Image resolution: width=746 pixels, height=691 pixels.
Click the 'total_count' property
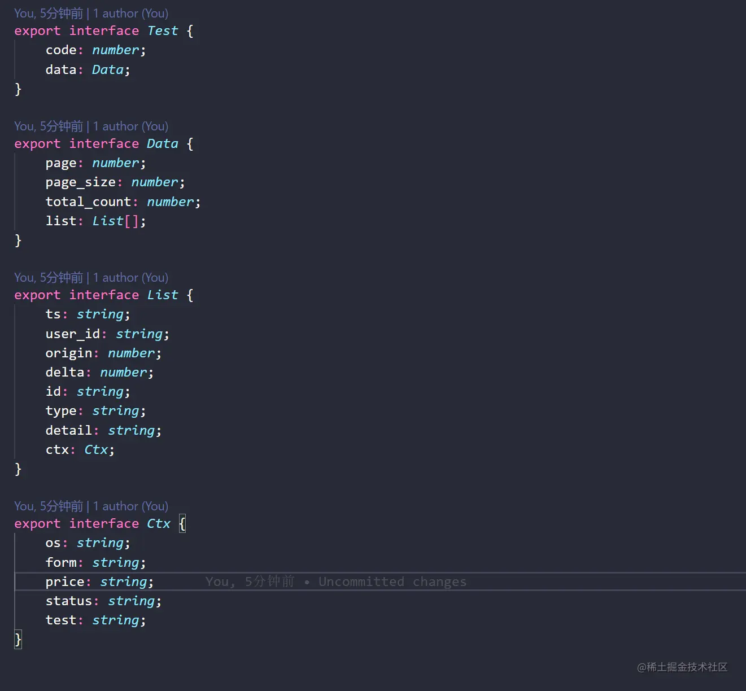(x=89, y=202)
